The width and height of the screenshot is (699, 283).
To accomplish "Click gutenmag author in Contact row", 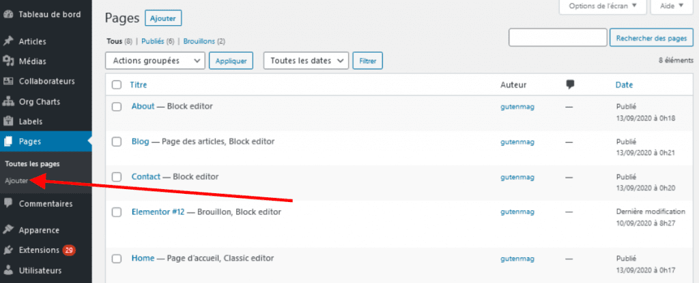I will (x=517, y=178).
